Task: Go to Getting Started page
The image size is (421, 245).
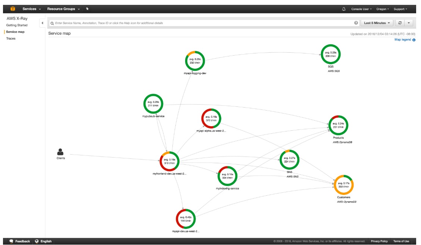Action: pos(17,25)
